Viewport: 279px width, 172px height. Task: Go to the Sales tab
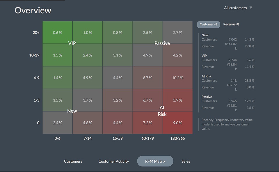pos(186,161)
